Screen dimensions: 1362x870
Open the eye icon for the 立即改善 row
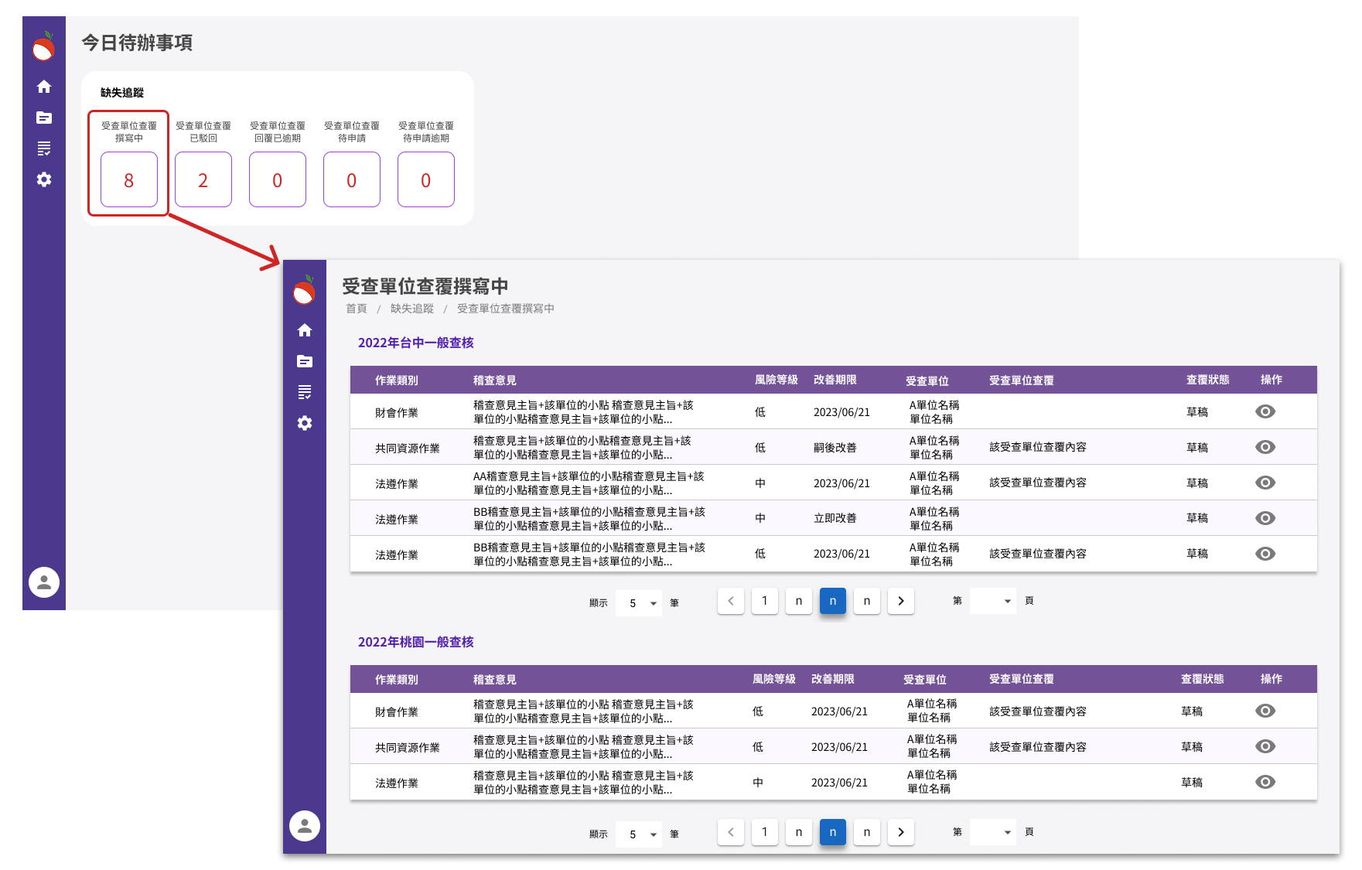click(x=1265, y=518)
